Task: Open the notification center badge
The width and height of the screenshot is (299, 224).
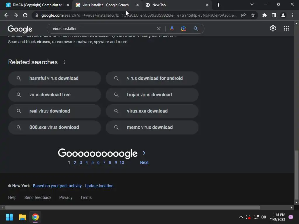Action: [x=291, y=217]
